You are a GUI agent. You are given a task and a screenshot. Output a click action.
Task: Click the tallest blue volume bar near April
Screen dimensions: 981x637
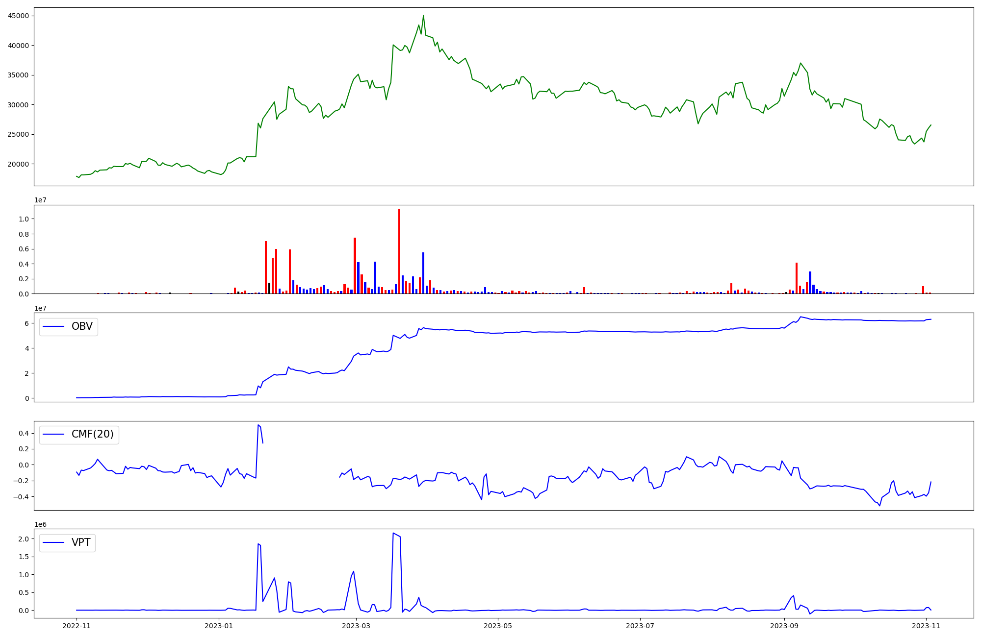click(423, 272)
